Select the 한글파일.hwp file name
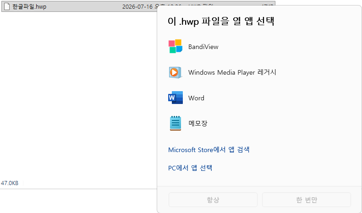 (29, 7)
